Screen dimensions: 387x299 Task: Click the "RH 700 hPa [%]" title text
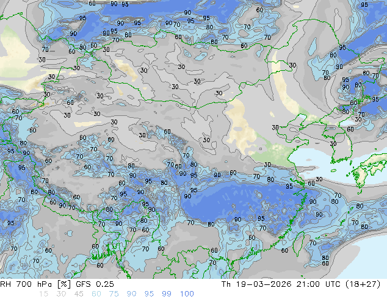(x=35, y=284)
